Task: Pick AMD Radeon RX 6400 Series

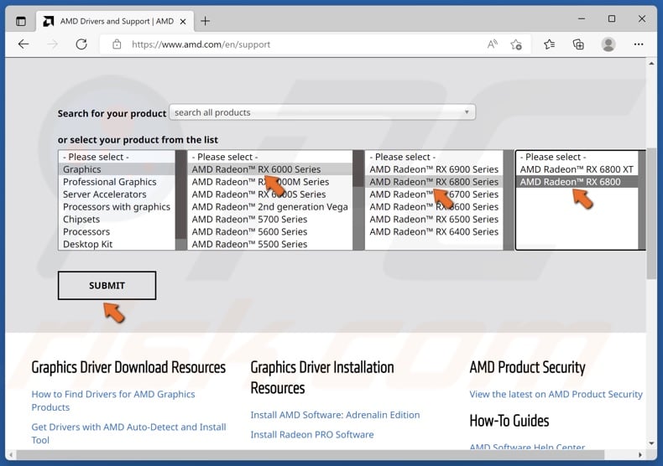Action: 434,231
